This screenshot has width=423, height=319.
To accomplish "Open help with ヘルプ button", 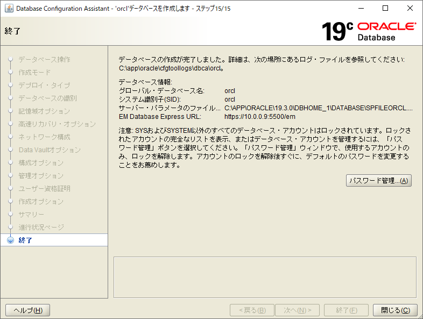I will point(28,310).
